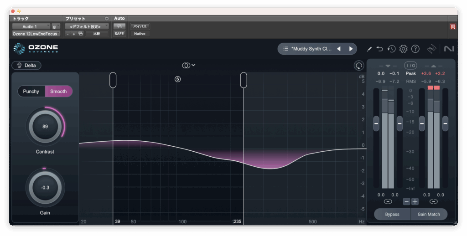467x236 pixels.
Task: Enable the Ozone Bypass button
Action: (392, 214)
